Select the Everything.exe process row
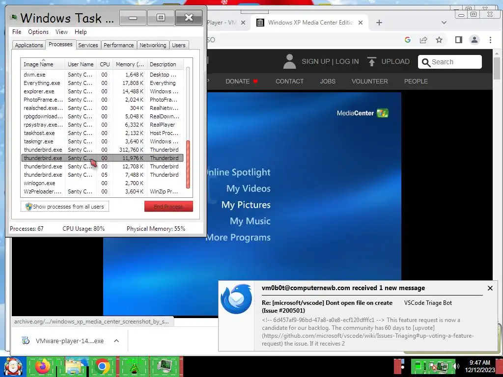503x377 pixels. click(102, 82)
